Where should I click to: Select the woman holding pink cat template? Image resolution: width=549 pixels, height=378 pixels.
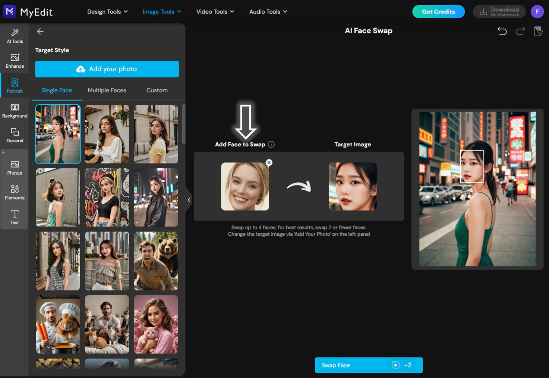pos(156,324)
